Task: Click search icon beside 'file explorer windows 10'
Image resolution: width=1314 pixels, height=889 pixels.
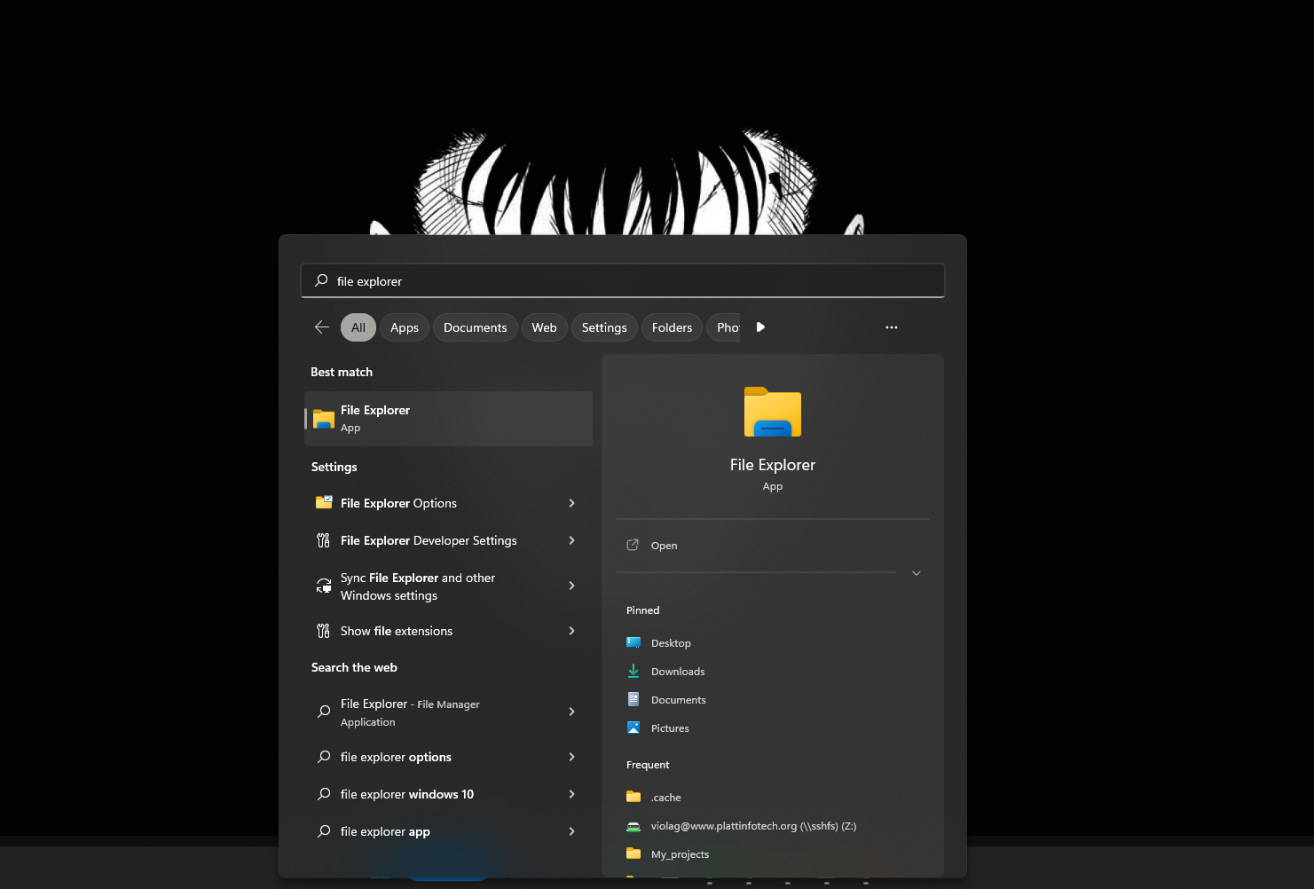Action: pyautogui.click(x=324, y=794)
